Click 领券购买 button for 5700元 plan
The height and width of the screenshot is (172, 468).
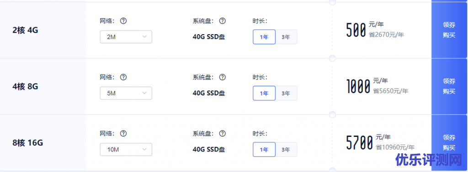click(x=449, y=143)
